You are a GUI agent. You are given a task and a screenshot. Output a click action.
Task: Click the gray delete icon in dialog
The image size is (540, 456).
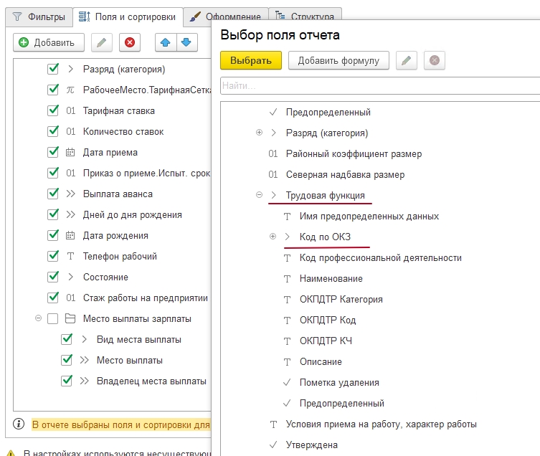[435, 60]
